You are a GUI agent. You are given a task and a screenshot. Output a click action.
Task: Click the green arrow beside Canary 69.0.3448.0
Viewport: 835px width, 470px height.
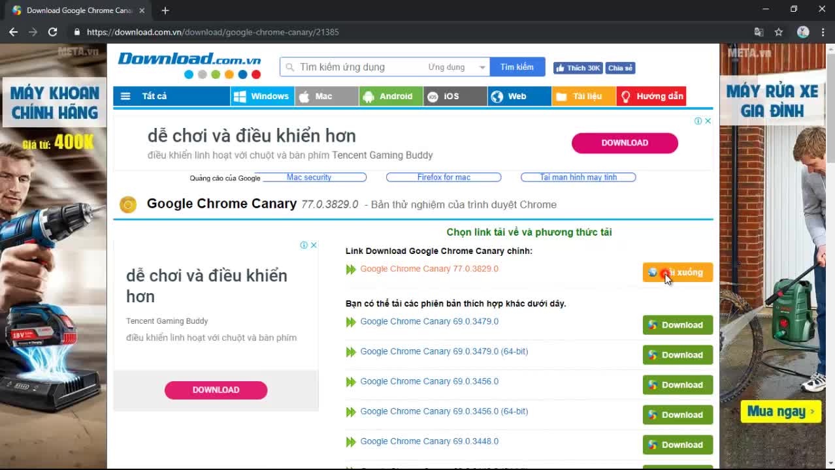coord(351,442)
